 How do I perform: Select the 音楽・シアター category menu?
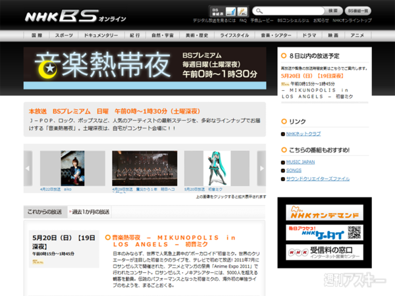click(x=276, y=36)
